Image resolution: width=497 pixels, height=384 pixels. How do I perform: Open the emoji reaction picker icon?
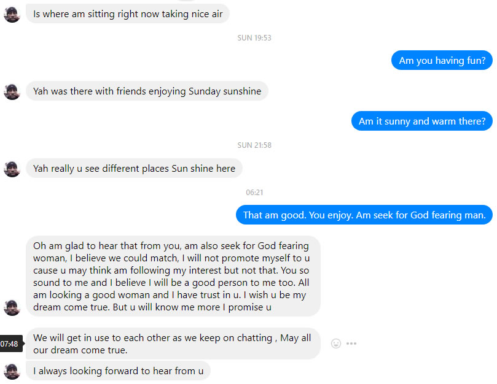pos(335,344)
